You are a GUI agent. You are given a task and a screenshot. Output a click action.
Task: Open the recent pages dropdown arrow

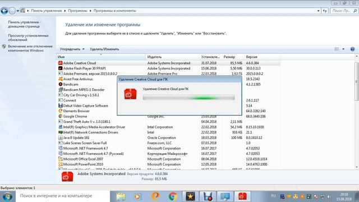(17, 11)
